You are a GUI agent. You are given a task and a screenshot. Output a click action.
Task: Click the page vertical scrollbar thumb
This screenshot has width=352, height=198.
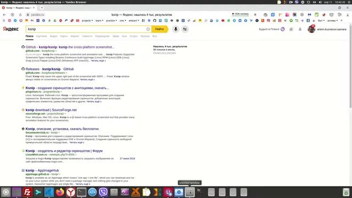click(350, 66)
